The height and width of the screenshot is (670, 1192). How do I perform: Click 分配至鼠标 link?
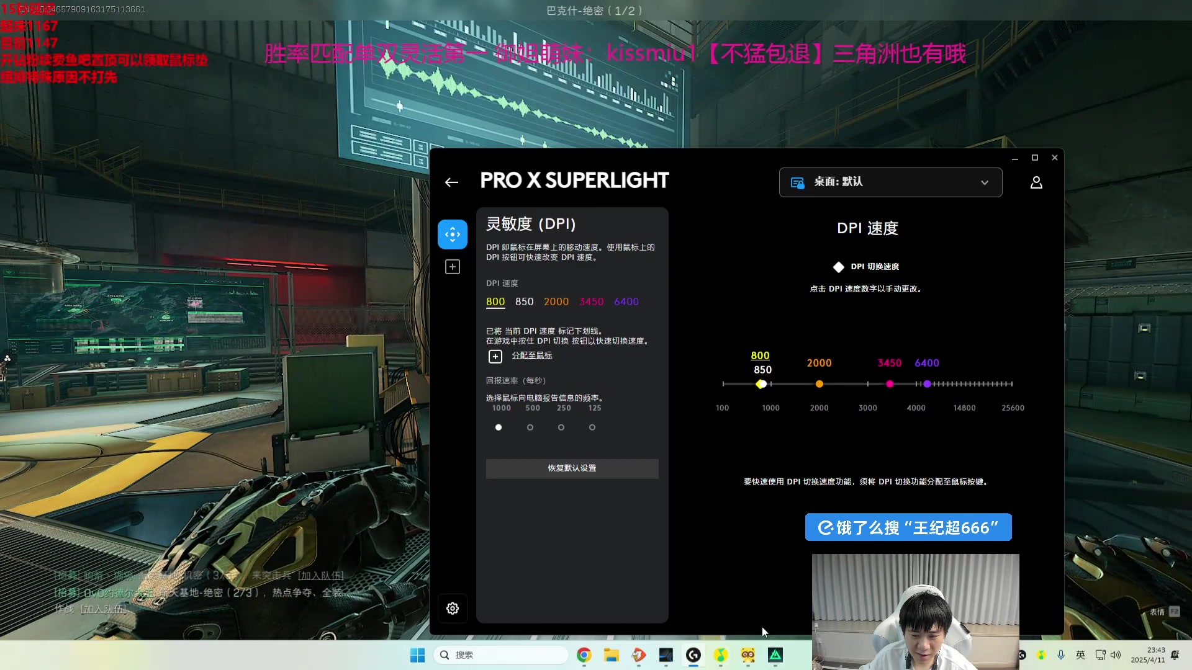click(x=532, y=355)
